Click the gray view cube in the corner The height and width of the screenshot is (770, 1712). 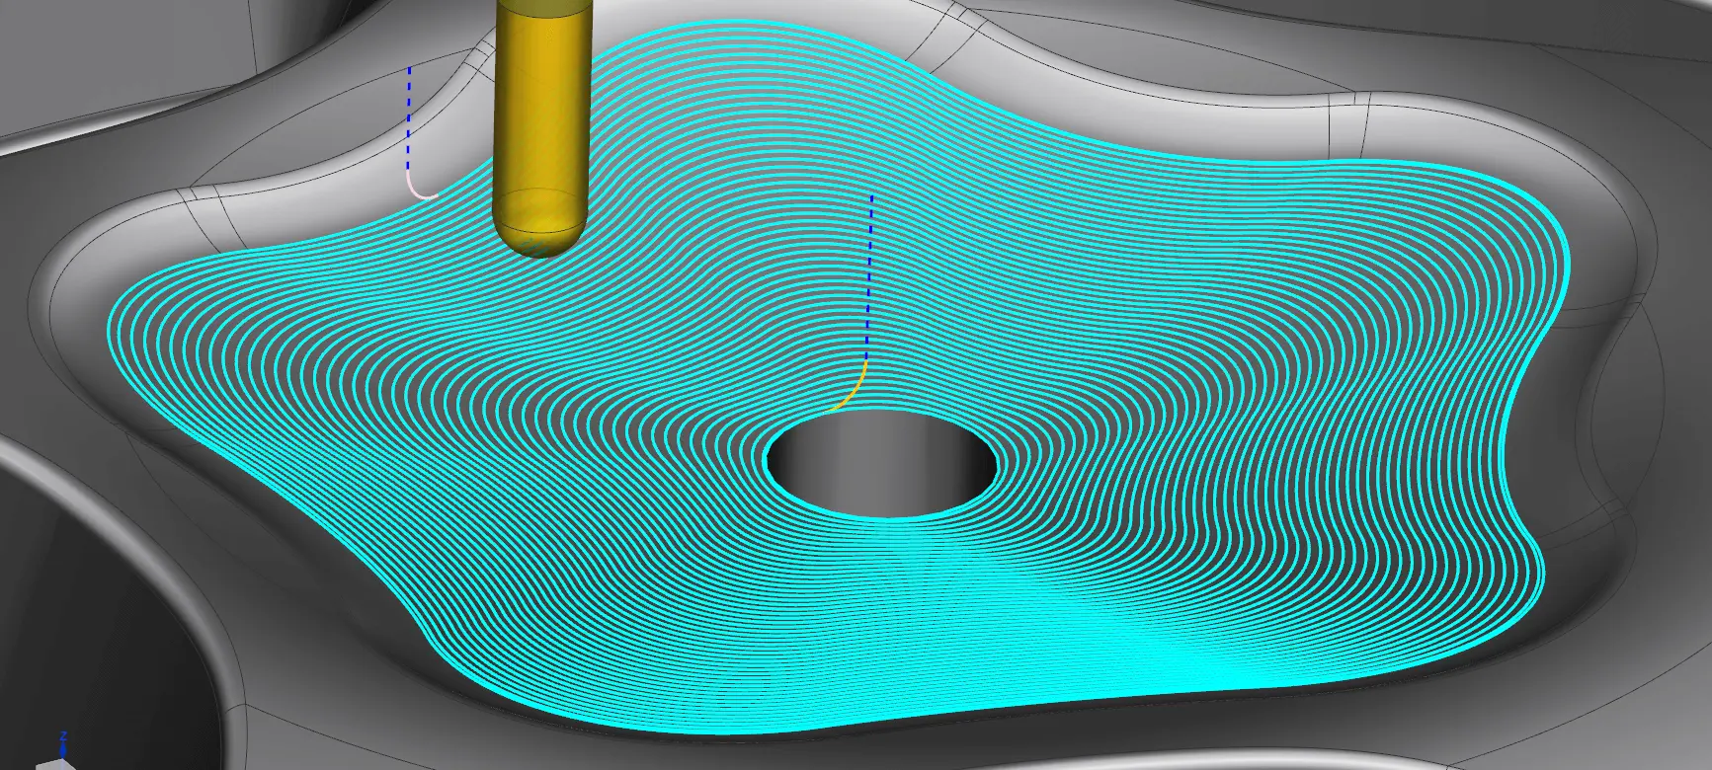pos(51,764)
